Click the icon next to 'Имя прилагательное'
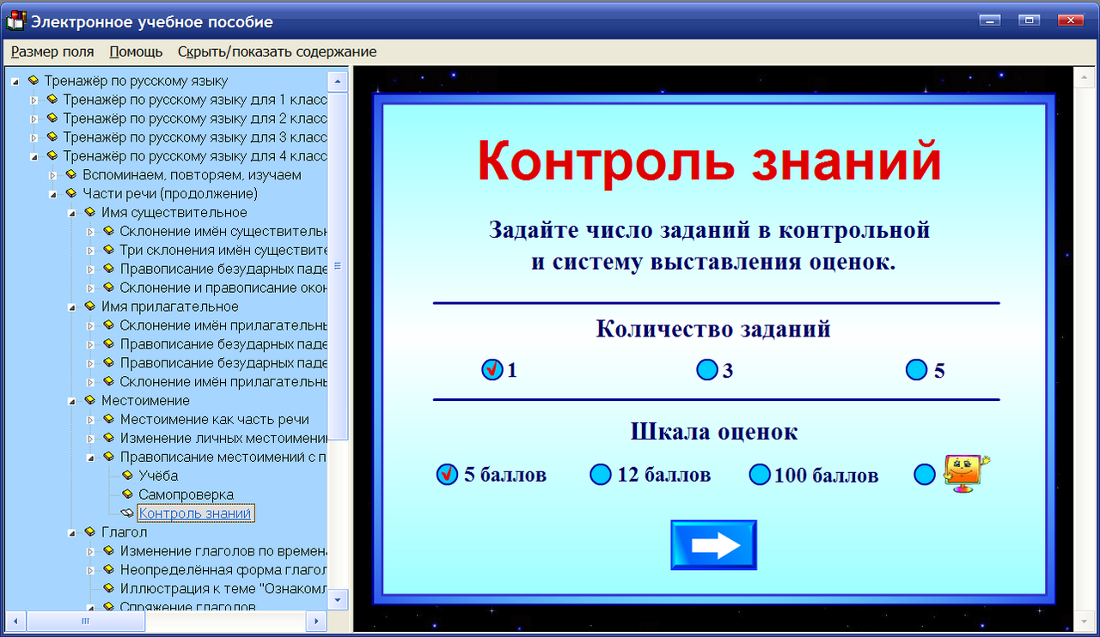Screen dimensions: 1100x637 click(89, 306)
